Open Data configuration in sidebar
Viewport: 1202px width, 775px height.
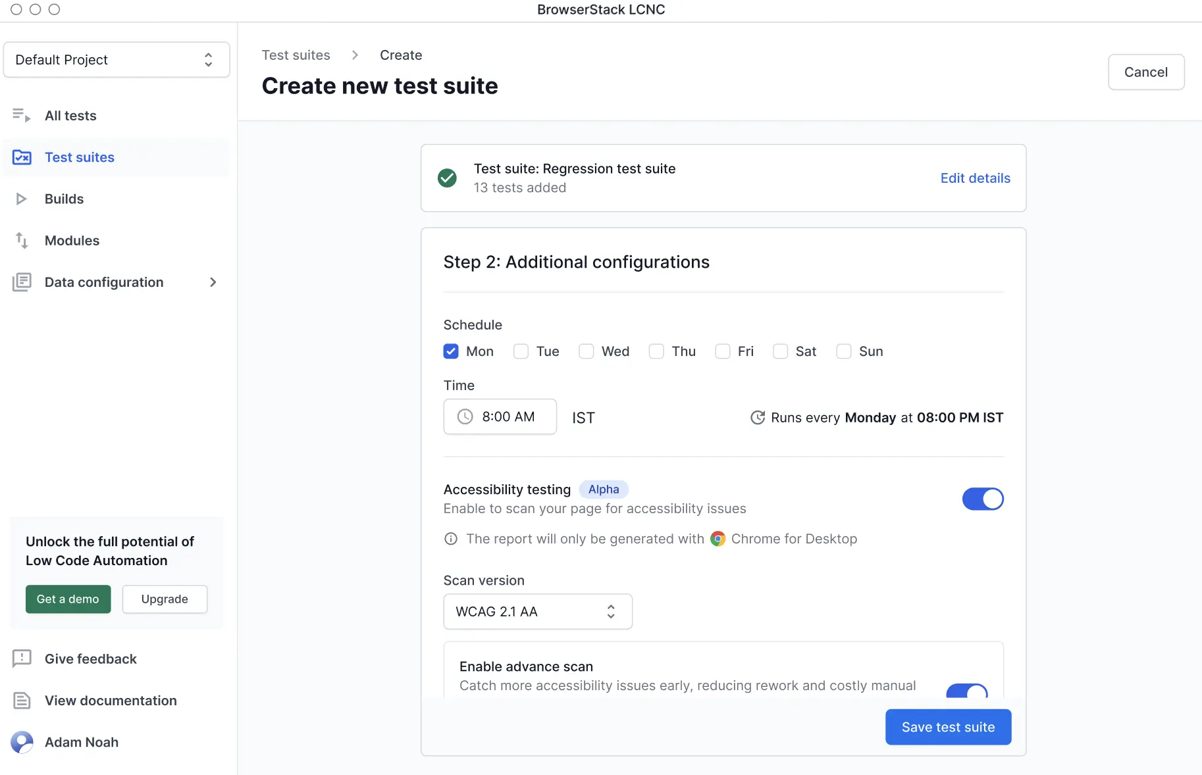pyautogui.click(x=117, y=282)
